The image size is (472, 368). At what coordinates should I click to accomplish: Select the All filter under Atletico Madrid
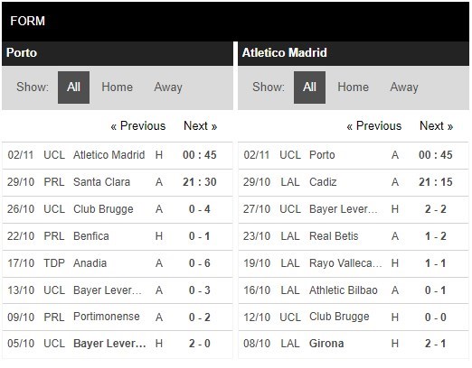pyautogui.click(x=309, y=87)
